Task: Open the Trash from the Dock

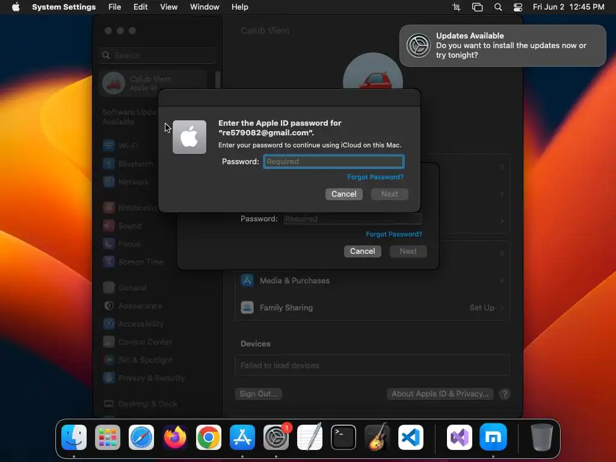Action: (x=542, y=437)
